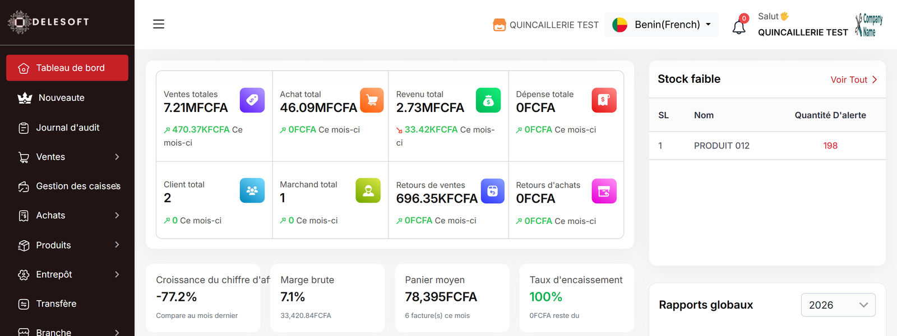Click the red Dépense totale receipt icon
This screenshot has width=897, height=336.
click(x=604, y=100)
